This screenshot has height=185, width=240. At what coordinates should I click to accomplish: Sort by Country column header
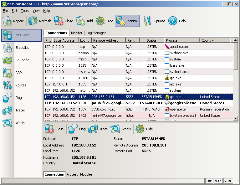(x=215, y=40)
